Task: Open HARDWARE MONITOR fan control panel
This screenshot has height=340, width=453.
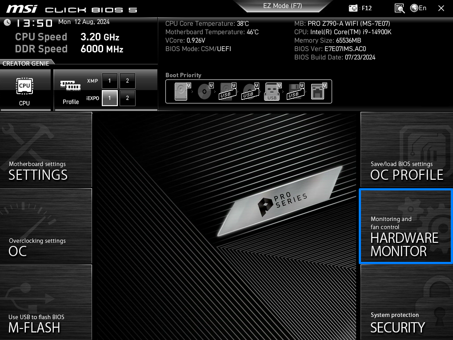Action: 406,226
